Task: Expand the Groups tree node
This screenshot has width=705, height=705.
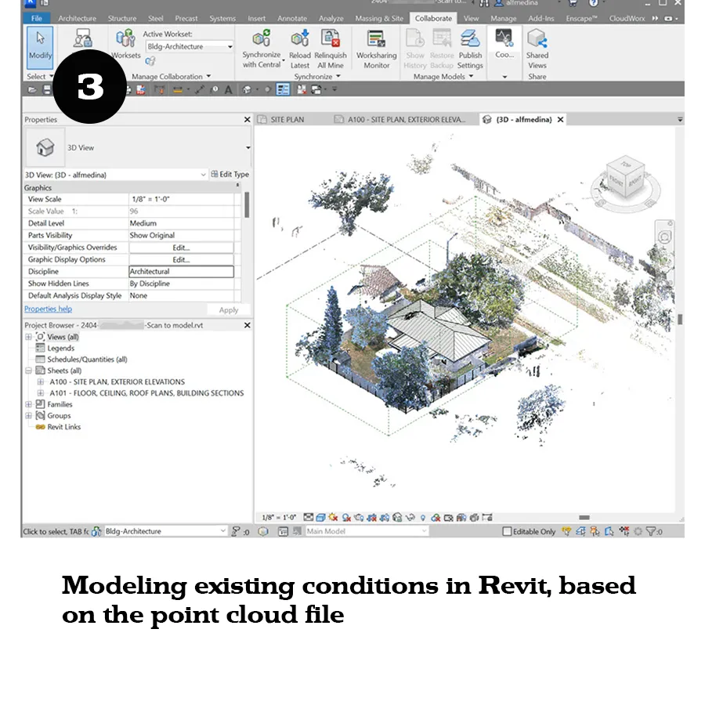Action: [x=28, y=415]
